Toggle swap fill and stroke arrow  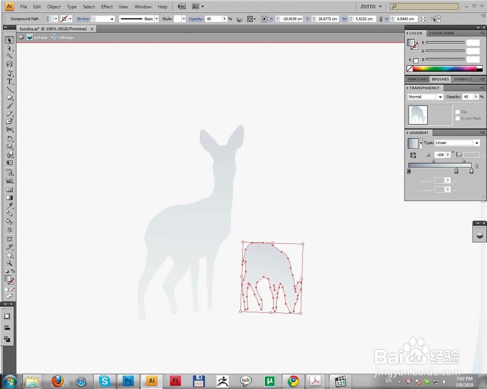coord(13,271)
